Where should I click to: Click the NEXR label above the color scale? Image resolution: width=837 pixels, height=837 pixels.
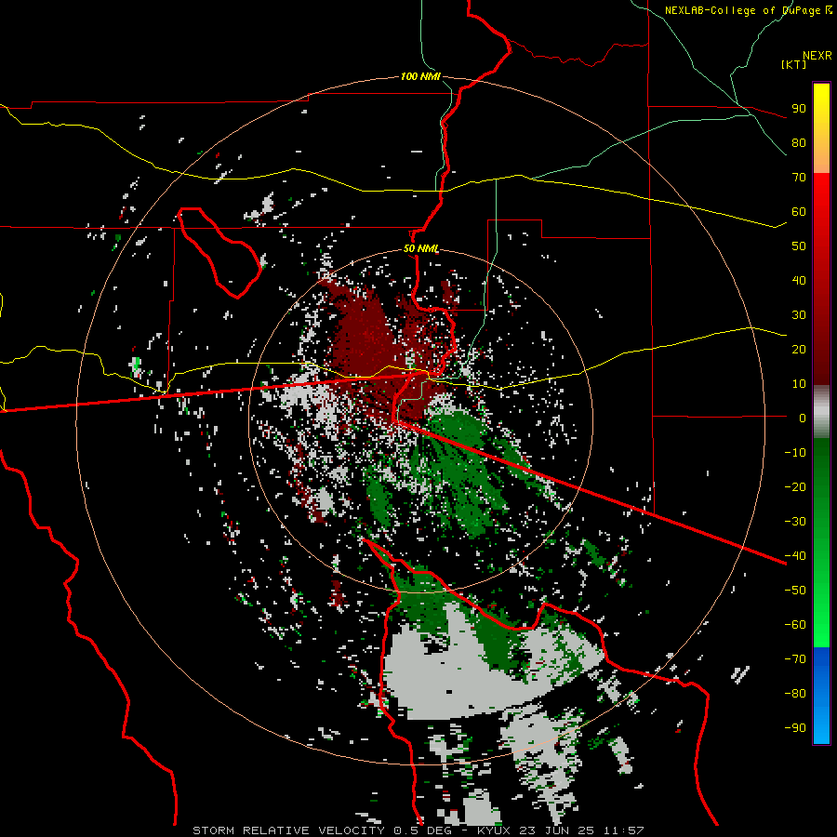[x=817, y=56]
